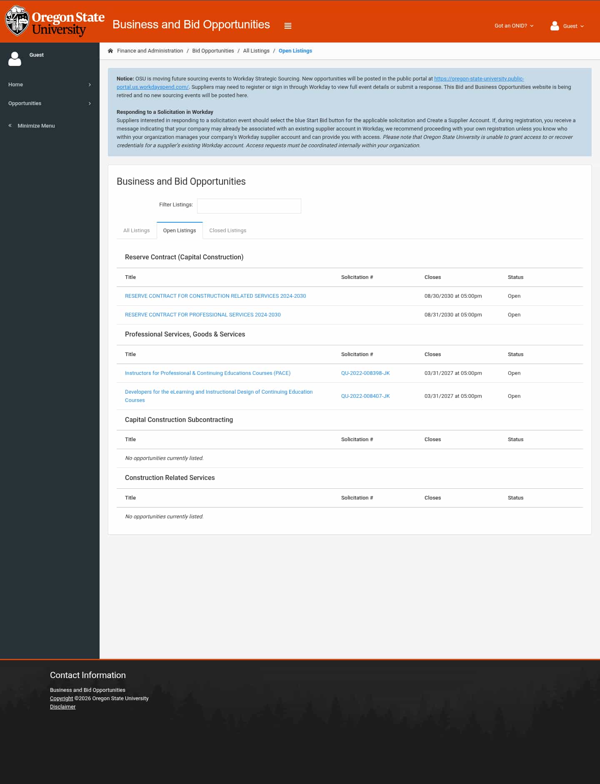Screen dimensions: 600x784
Task: Click closing date 08/30/2030 at 05:00pm
Action: coord(453,296)
